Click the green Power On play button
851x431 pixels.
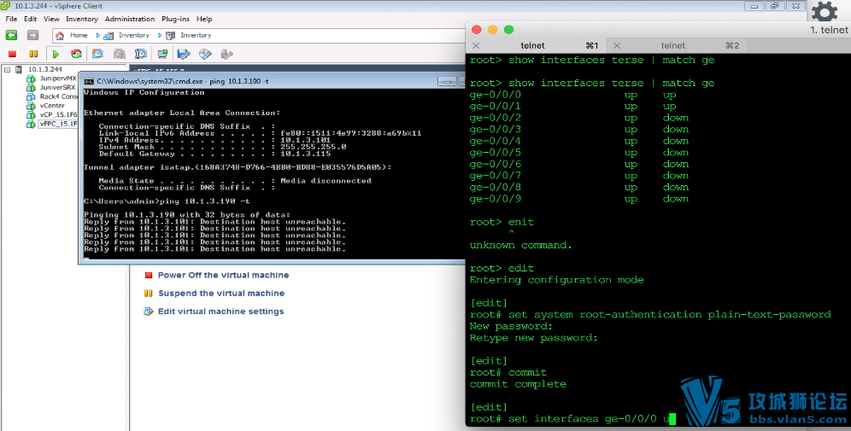(x=56, y=54)
